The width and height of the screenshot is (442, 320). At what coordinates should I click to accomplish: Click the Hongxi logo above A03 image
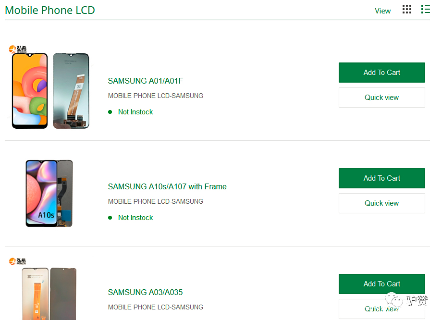18,261
